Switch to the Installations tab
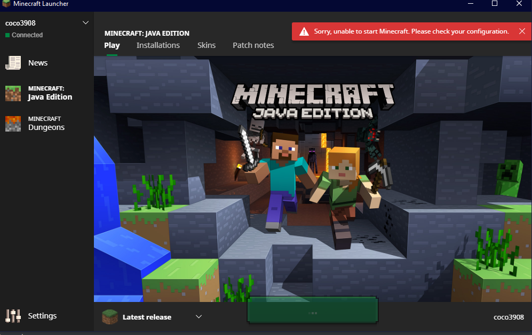This screenshot has height=335, width=532. [x=158, y=45]
